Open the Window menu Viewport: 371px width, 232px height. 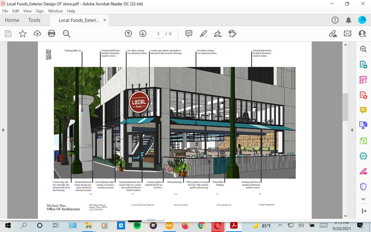coord(55,11)
